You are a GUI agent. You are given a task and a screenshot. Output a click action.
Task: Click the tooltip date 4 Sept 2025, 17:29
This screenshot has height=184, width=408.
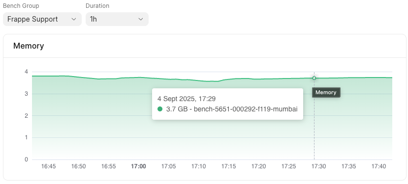187,99
